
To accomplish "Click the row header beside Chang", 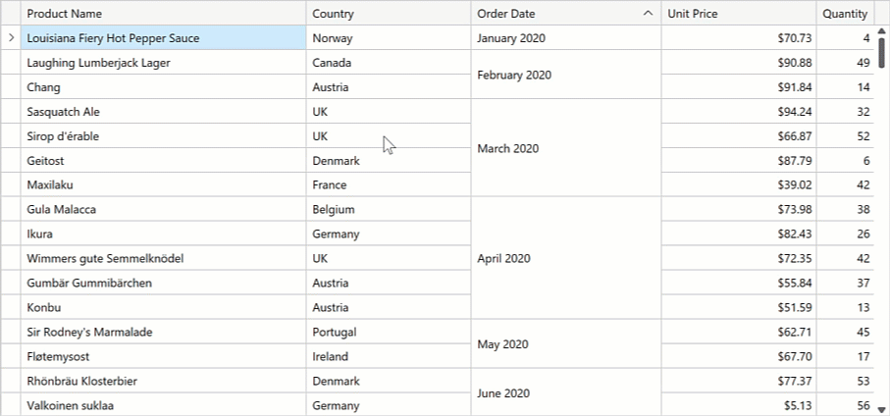I will (11, 87).
